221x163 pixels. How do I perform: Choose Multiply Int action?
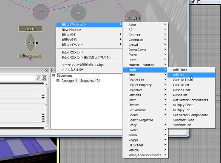[191, 110]
